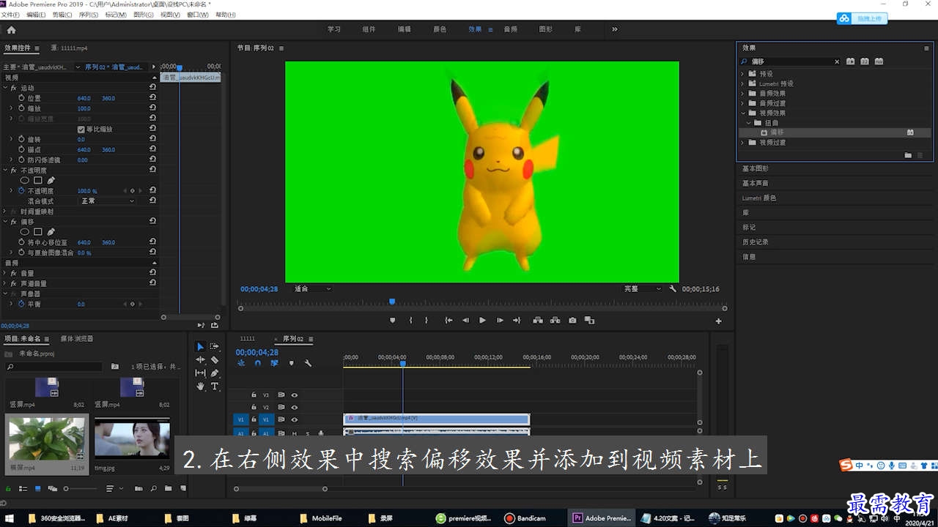Open 序列(S) menu
This screenshot has height=527, width=938.
click(88, 15)
